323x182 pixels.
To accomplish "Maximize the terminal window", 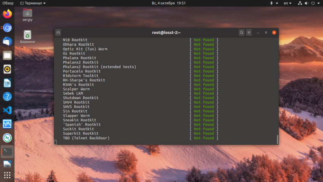I will point(266,33).
